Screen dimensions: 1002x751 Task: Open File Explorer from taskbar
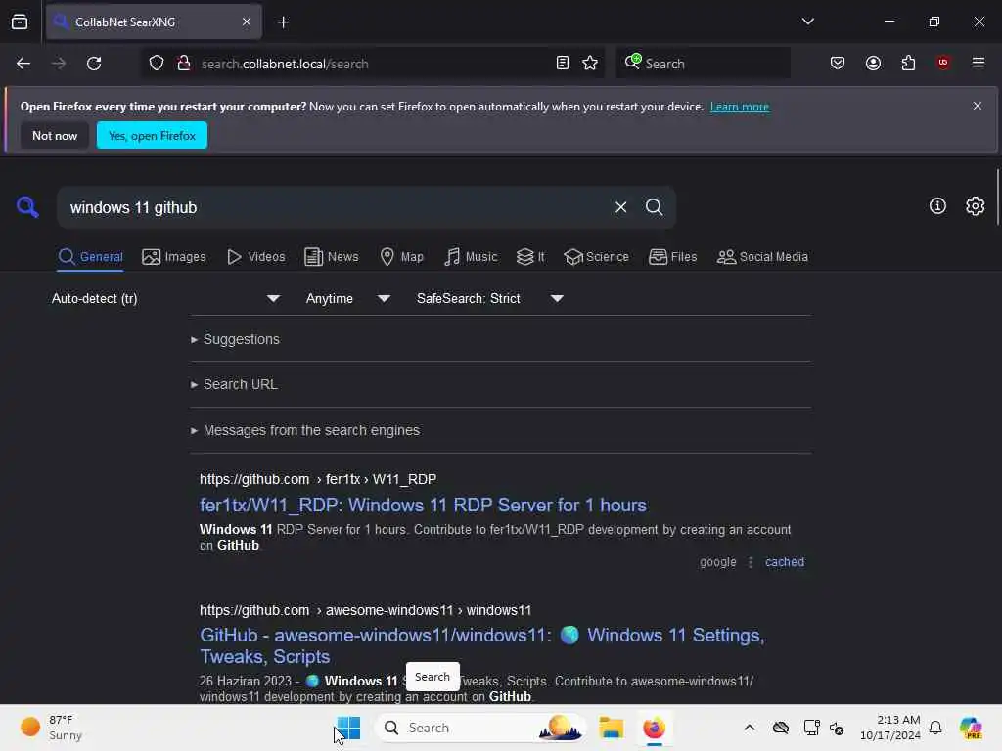tap(611, 728)
